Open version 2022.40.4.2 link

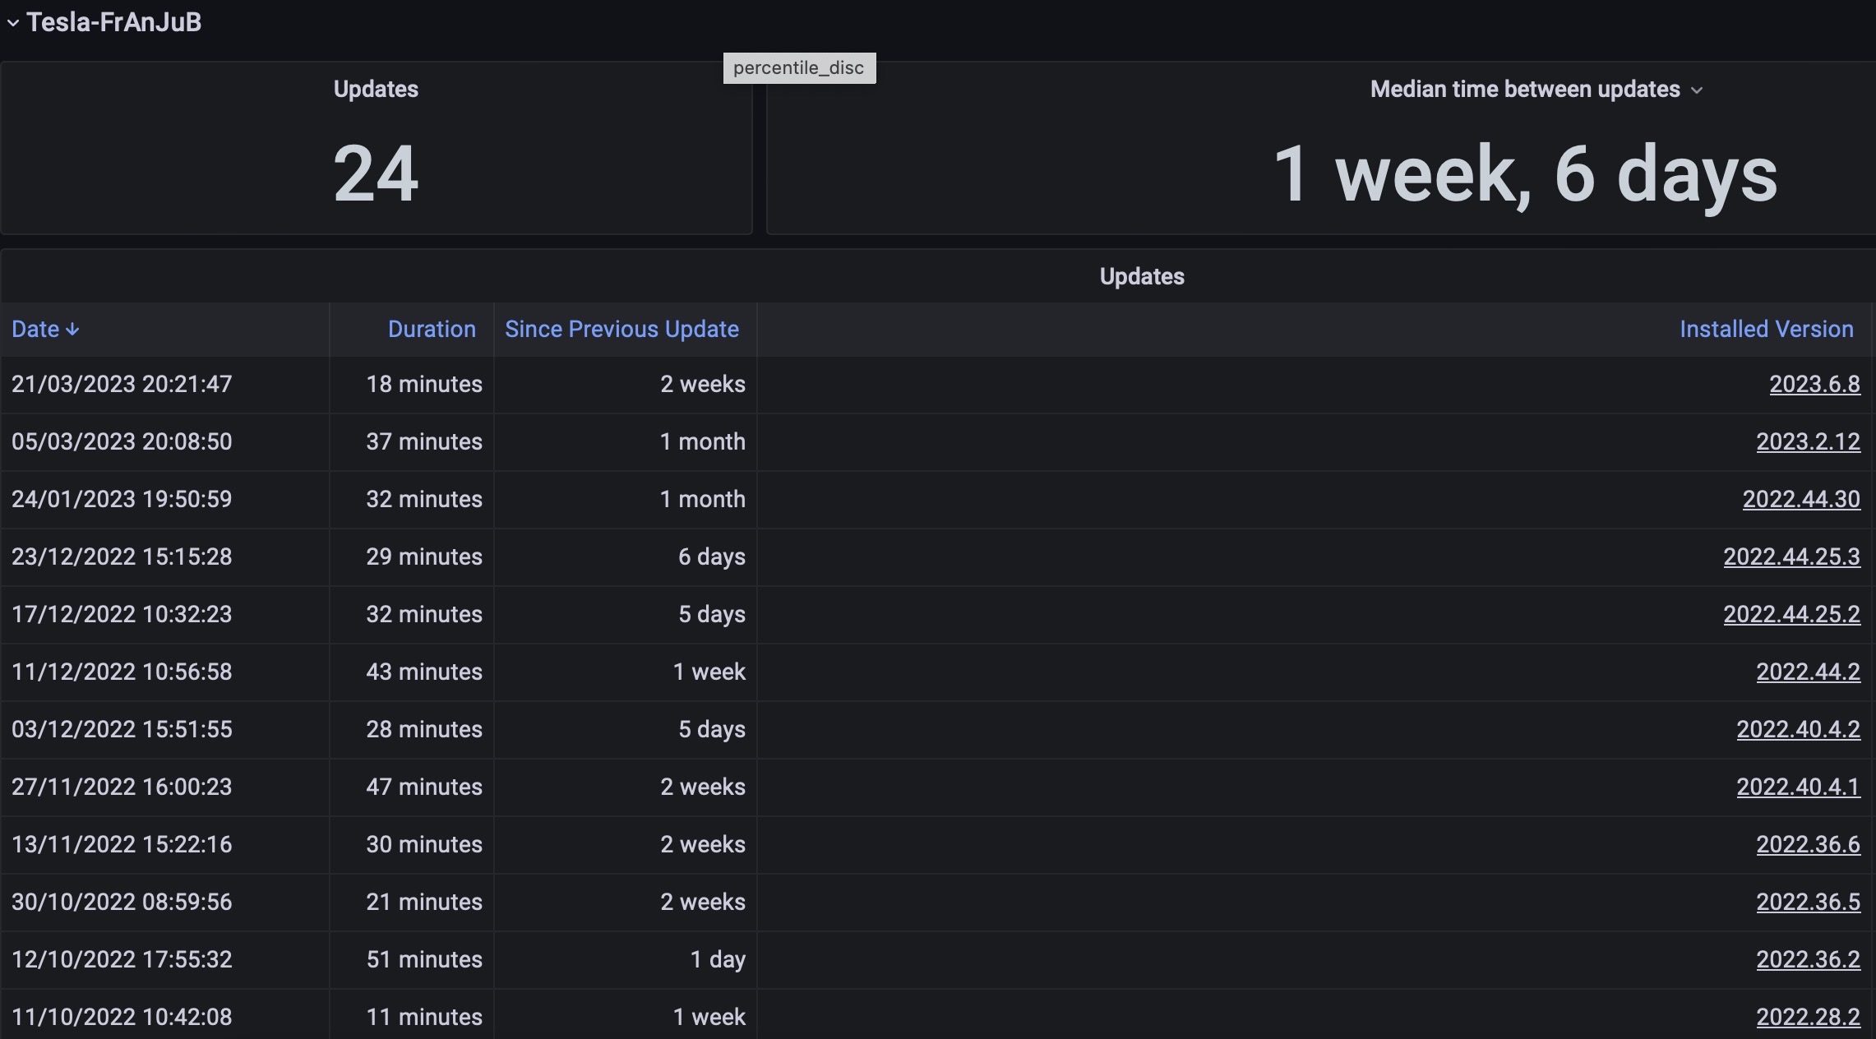click(x=1798, y=730)
